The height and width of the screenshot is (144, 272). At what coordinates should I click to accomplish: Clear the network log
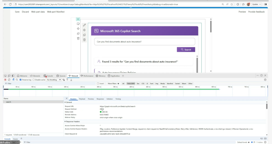9,80
